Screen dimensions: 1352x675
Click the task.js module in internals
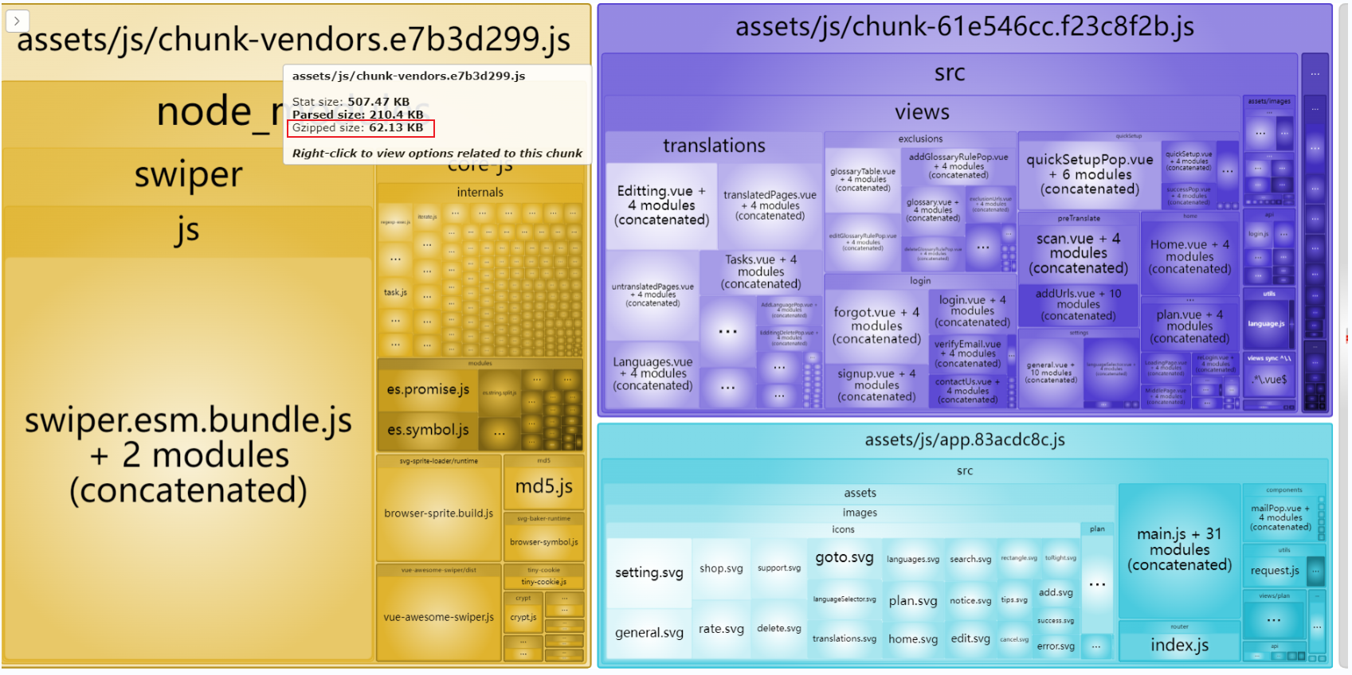[395, 292]
